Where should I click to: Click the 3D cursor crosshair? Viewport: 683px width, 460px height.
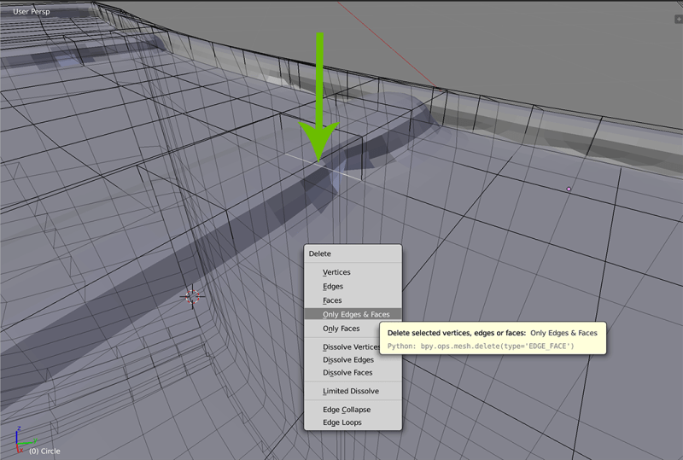(192, 297)
